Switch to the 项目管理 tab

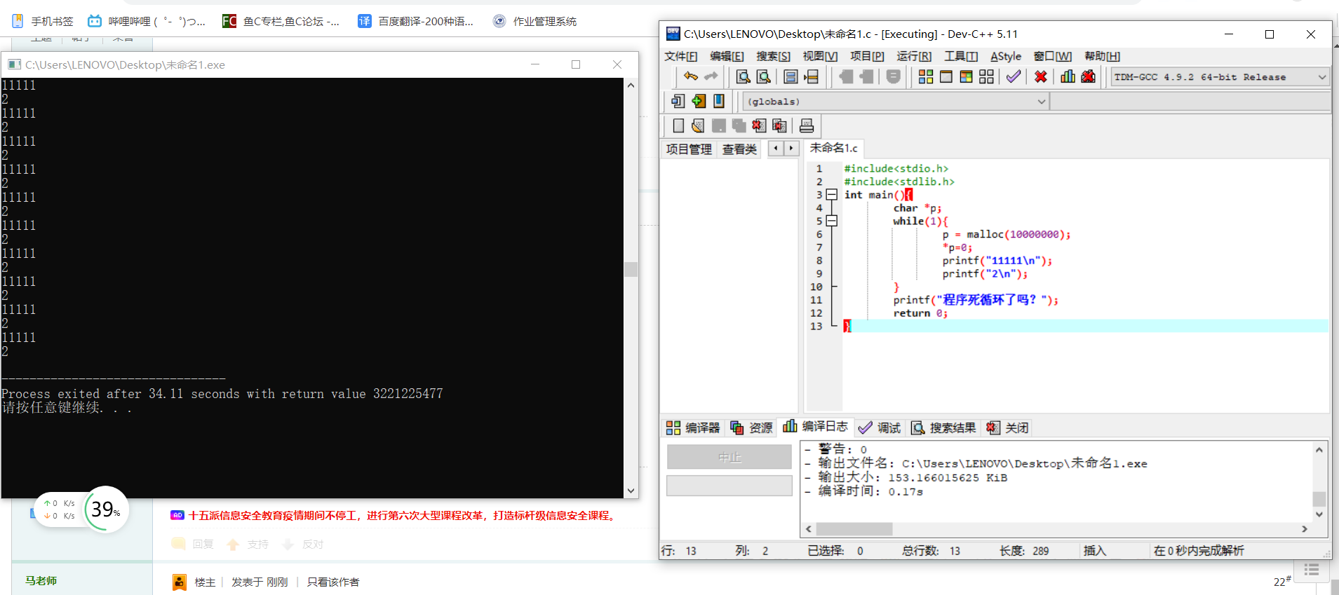click(689, 149)
